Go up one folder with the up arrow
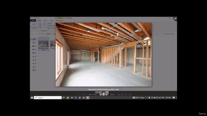This screenshot has width=207, height=116. pos(40,34)
